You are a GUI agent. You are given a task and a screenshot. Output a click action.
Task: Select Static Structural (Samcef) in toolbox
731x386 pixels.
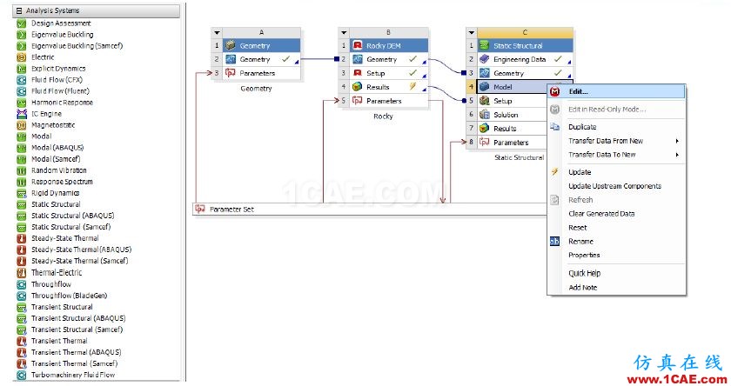coord(70,227)
